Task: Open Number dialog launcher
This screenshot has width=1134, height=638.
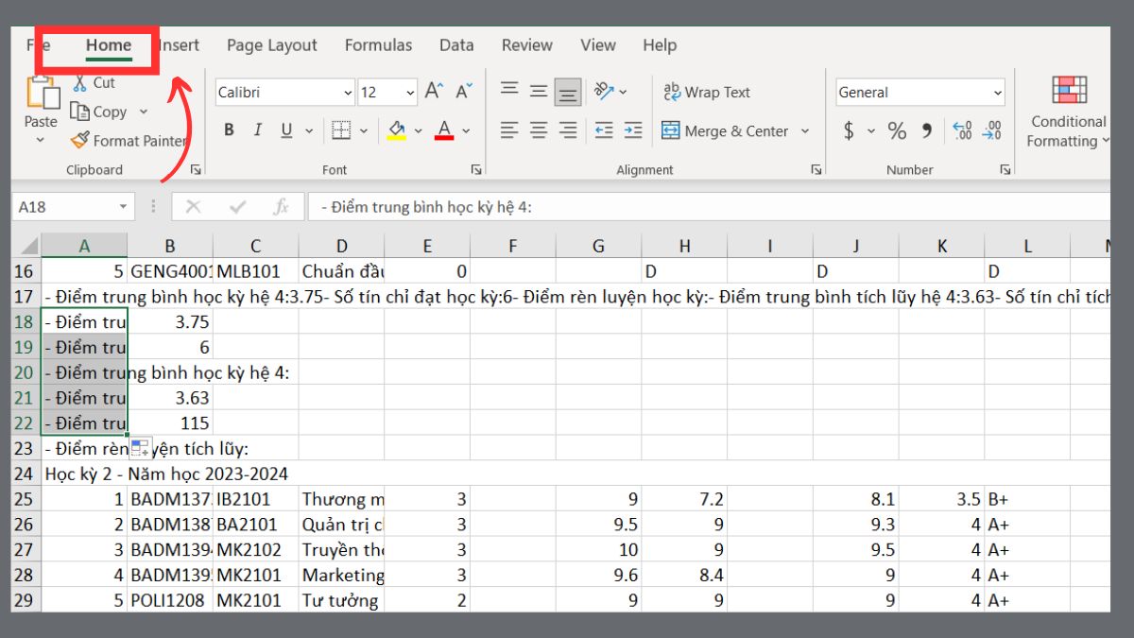Action: 1005,170
